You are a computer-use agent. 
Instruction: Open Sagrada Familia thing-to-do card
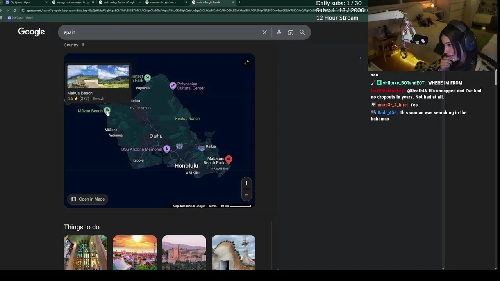(86, 253)
